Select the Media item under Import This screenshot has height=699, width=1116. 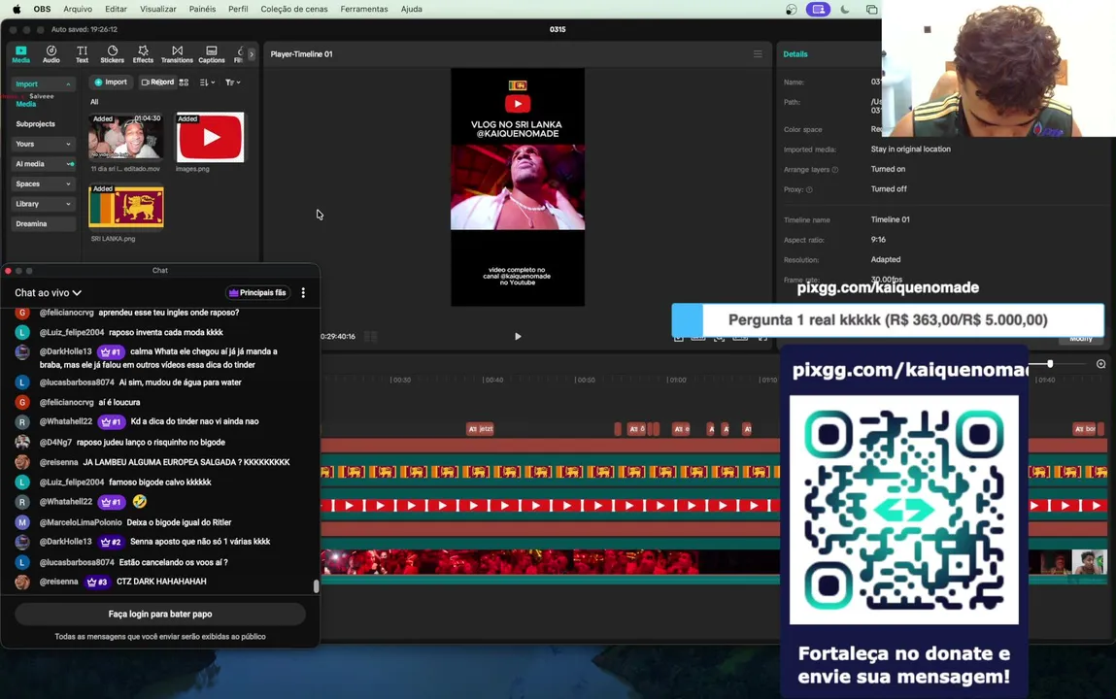[x=25, y=104]
